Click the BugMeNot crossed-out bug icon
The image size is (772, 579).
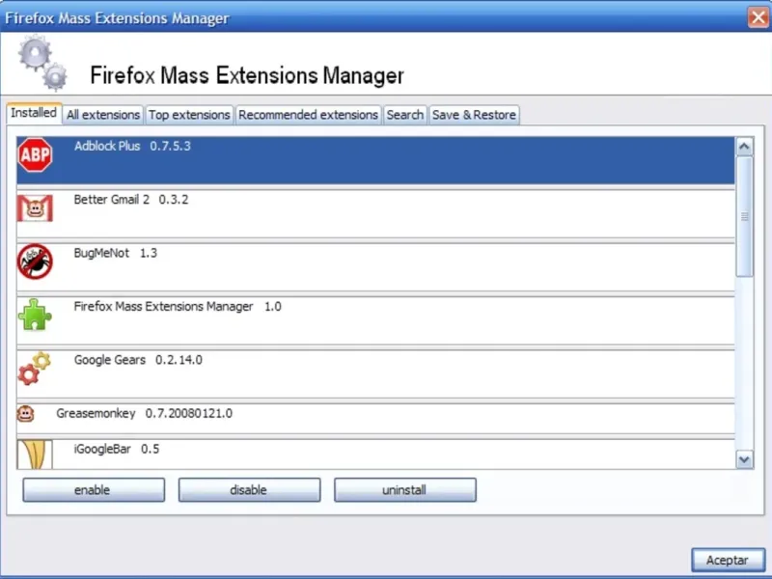click(35, 262)
